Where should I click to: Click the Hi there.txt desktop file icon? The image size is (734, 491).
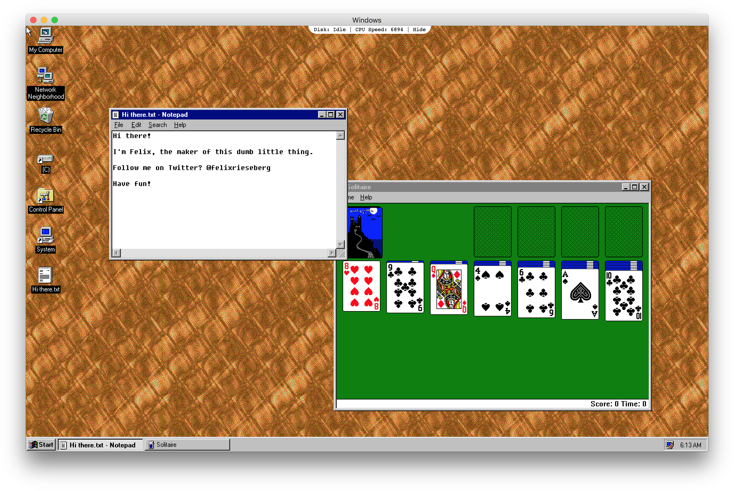pyautogui.click(x=46, y=275)
